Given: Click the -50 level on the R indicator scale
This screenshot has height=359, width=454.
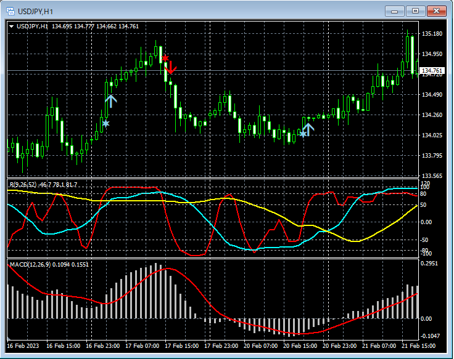Looking at the screenshot, I should point(424,240).
